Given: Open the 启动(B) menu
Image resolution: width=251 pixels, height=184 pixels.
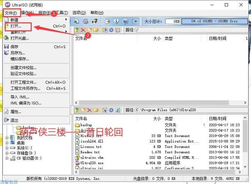Looking at the screenshot, I should point(45,13).
